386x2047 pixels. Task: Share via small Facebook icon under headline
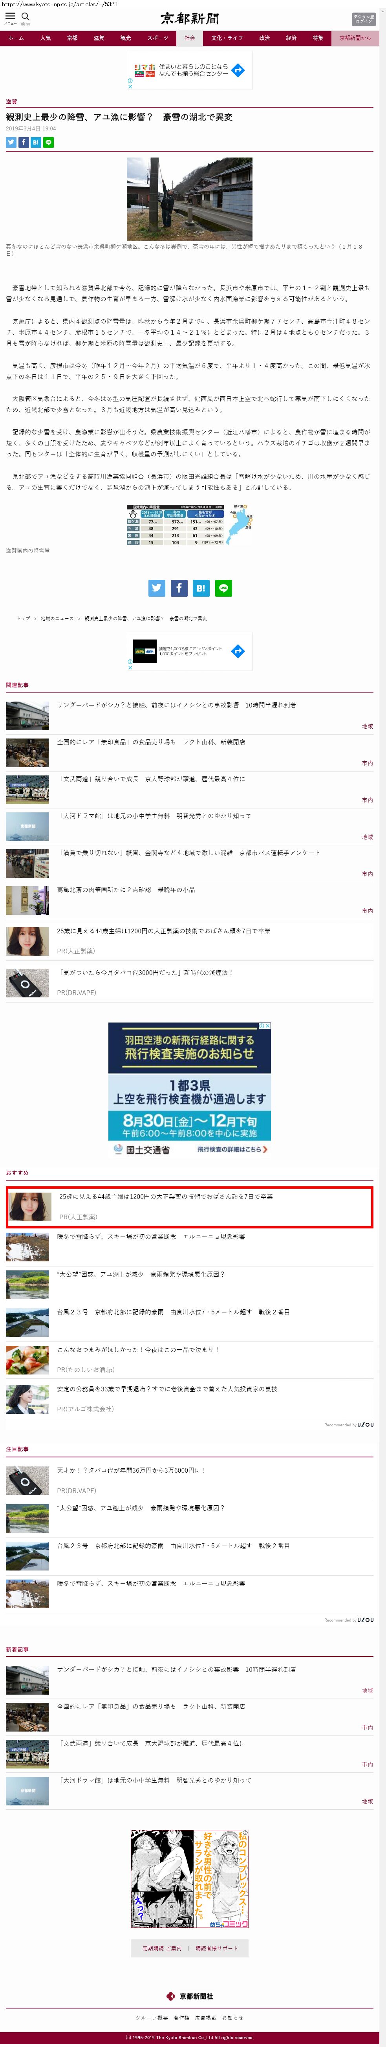(24, 142)
